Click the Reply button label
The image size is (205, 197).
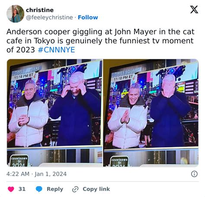55,189
